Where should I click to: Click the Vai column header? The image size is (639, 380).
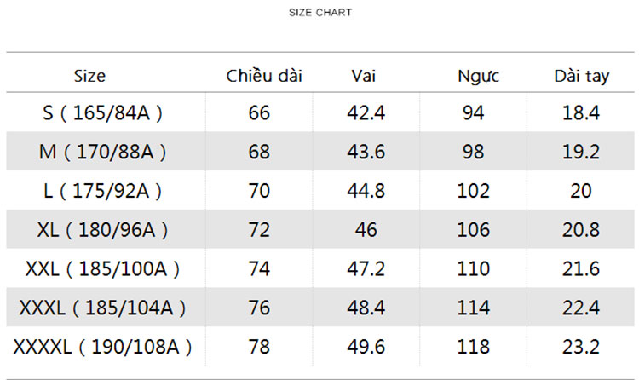coord(364,76)
